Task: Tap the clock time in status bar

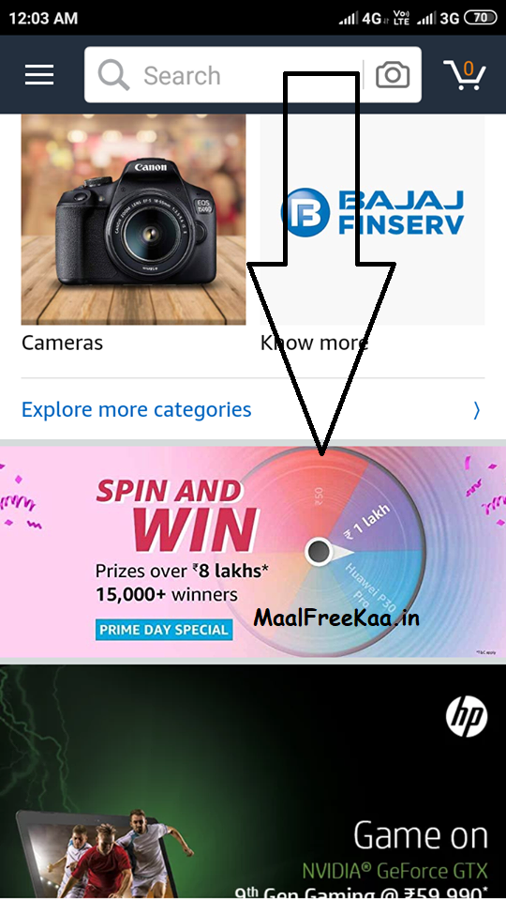Action: 43,18
